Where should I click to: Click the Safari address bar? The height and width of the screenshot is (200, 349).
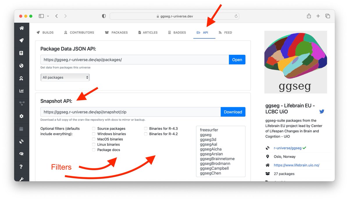(174, 16)
